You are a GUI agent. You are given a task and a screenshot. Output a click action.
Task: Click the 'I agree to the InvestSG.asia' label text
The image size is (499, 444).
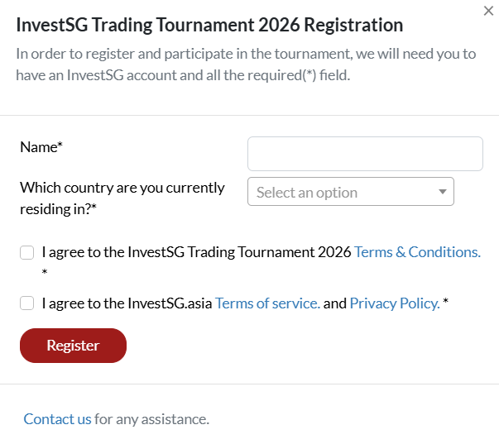tap(127, 303)
